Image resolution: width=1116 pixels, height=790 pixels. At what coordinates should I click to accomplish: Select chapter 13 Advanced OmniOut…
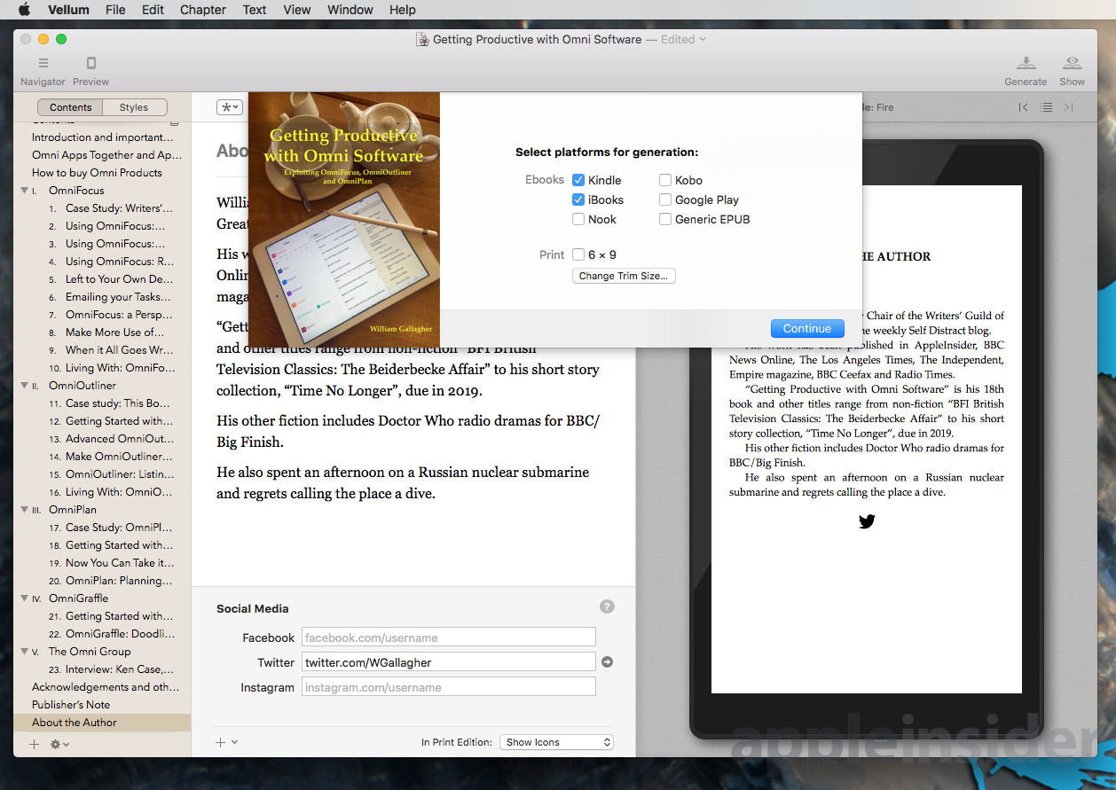pos(102,439)
